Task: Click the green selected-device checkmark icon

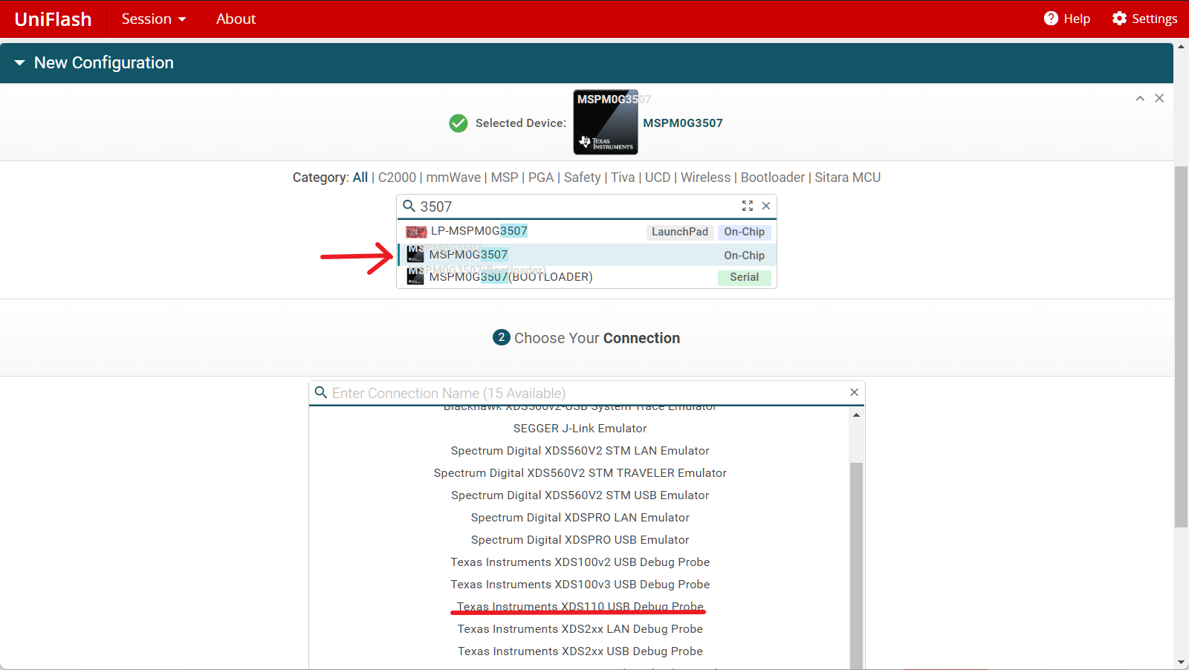Action: pos(459,123)
